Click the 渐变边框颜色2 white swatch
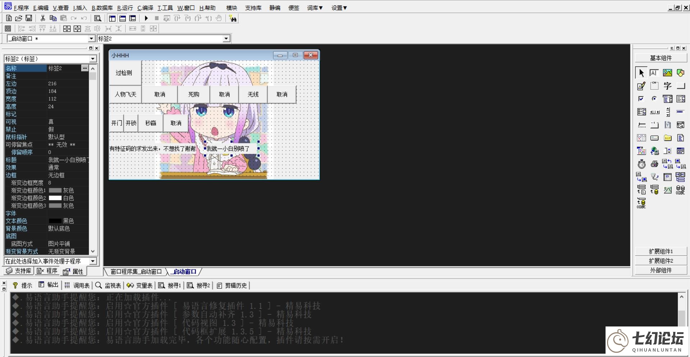 pos(55,198)
